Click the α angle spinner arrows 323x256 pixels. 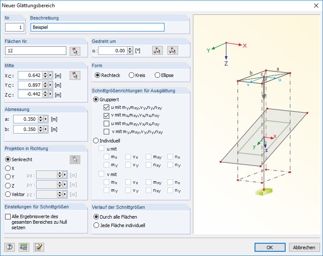point(130,51)
